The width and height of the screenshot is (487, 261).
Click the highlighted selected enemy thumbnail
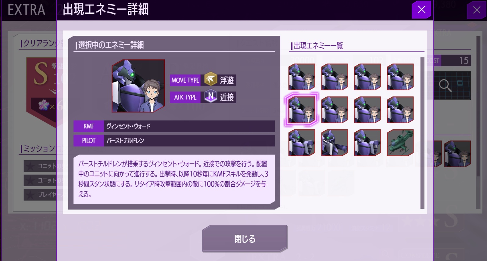(x=302, y=110)
